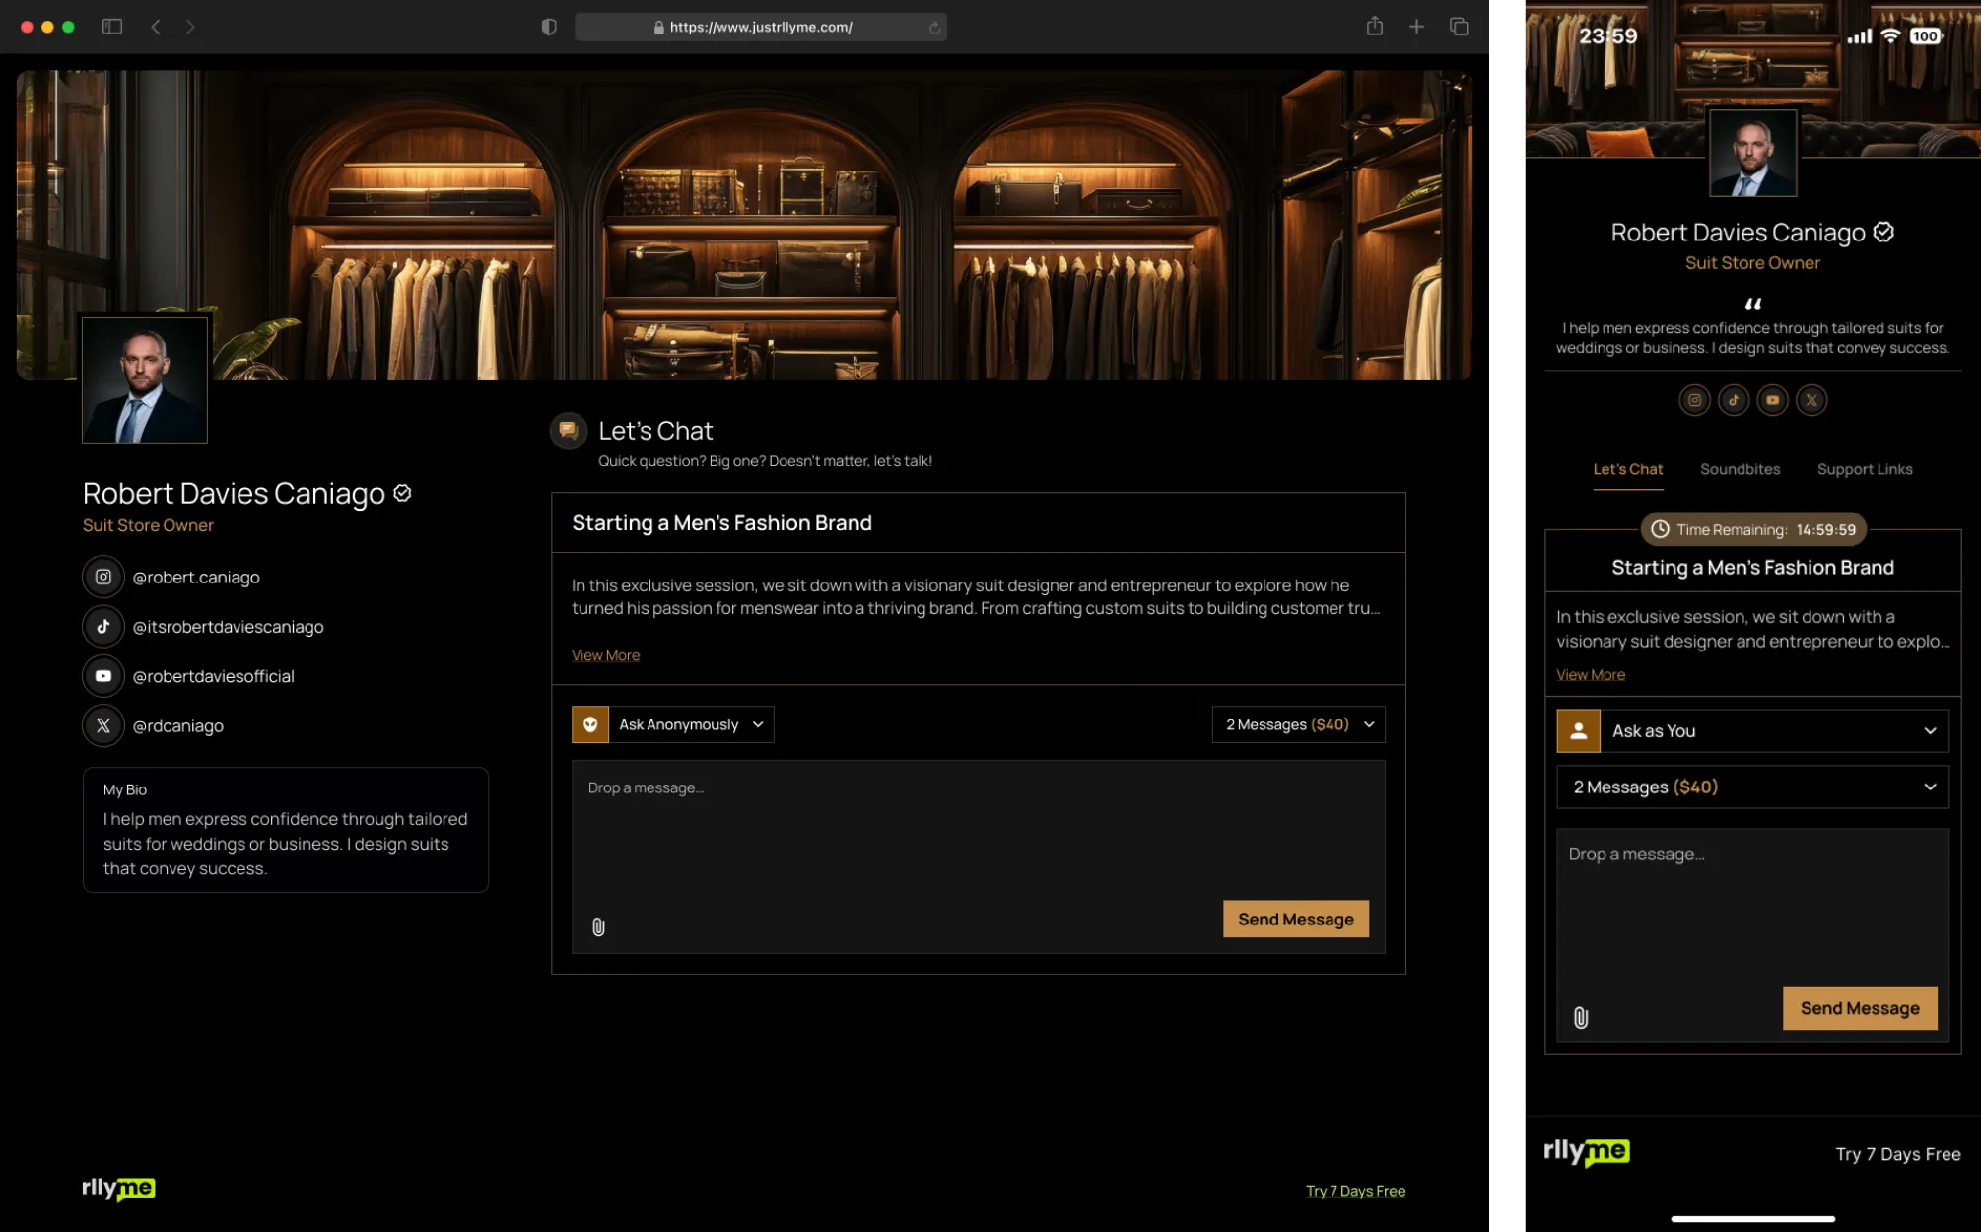
Task: Click the Instagram circle icon in mobile preview
Action: point(1694,400)
